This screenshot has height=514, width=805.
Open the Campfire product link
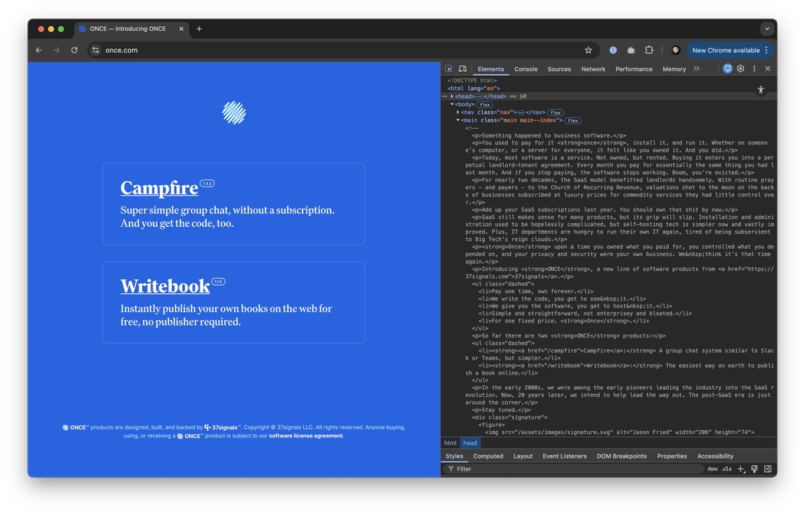(160, 188)
